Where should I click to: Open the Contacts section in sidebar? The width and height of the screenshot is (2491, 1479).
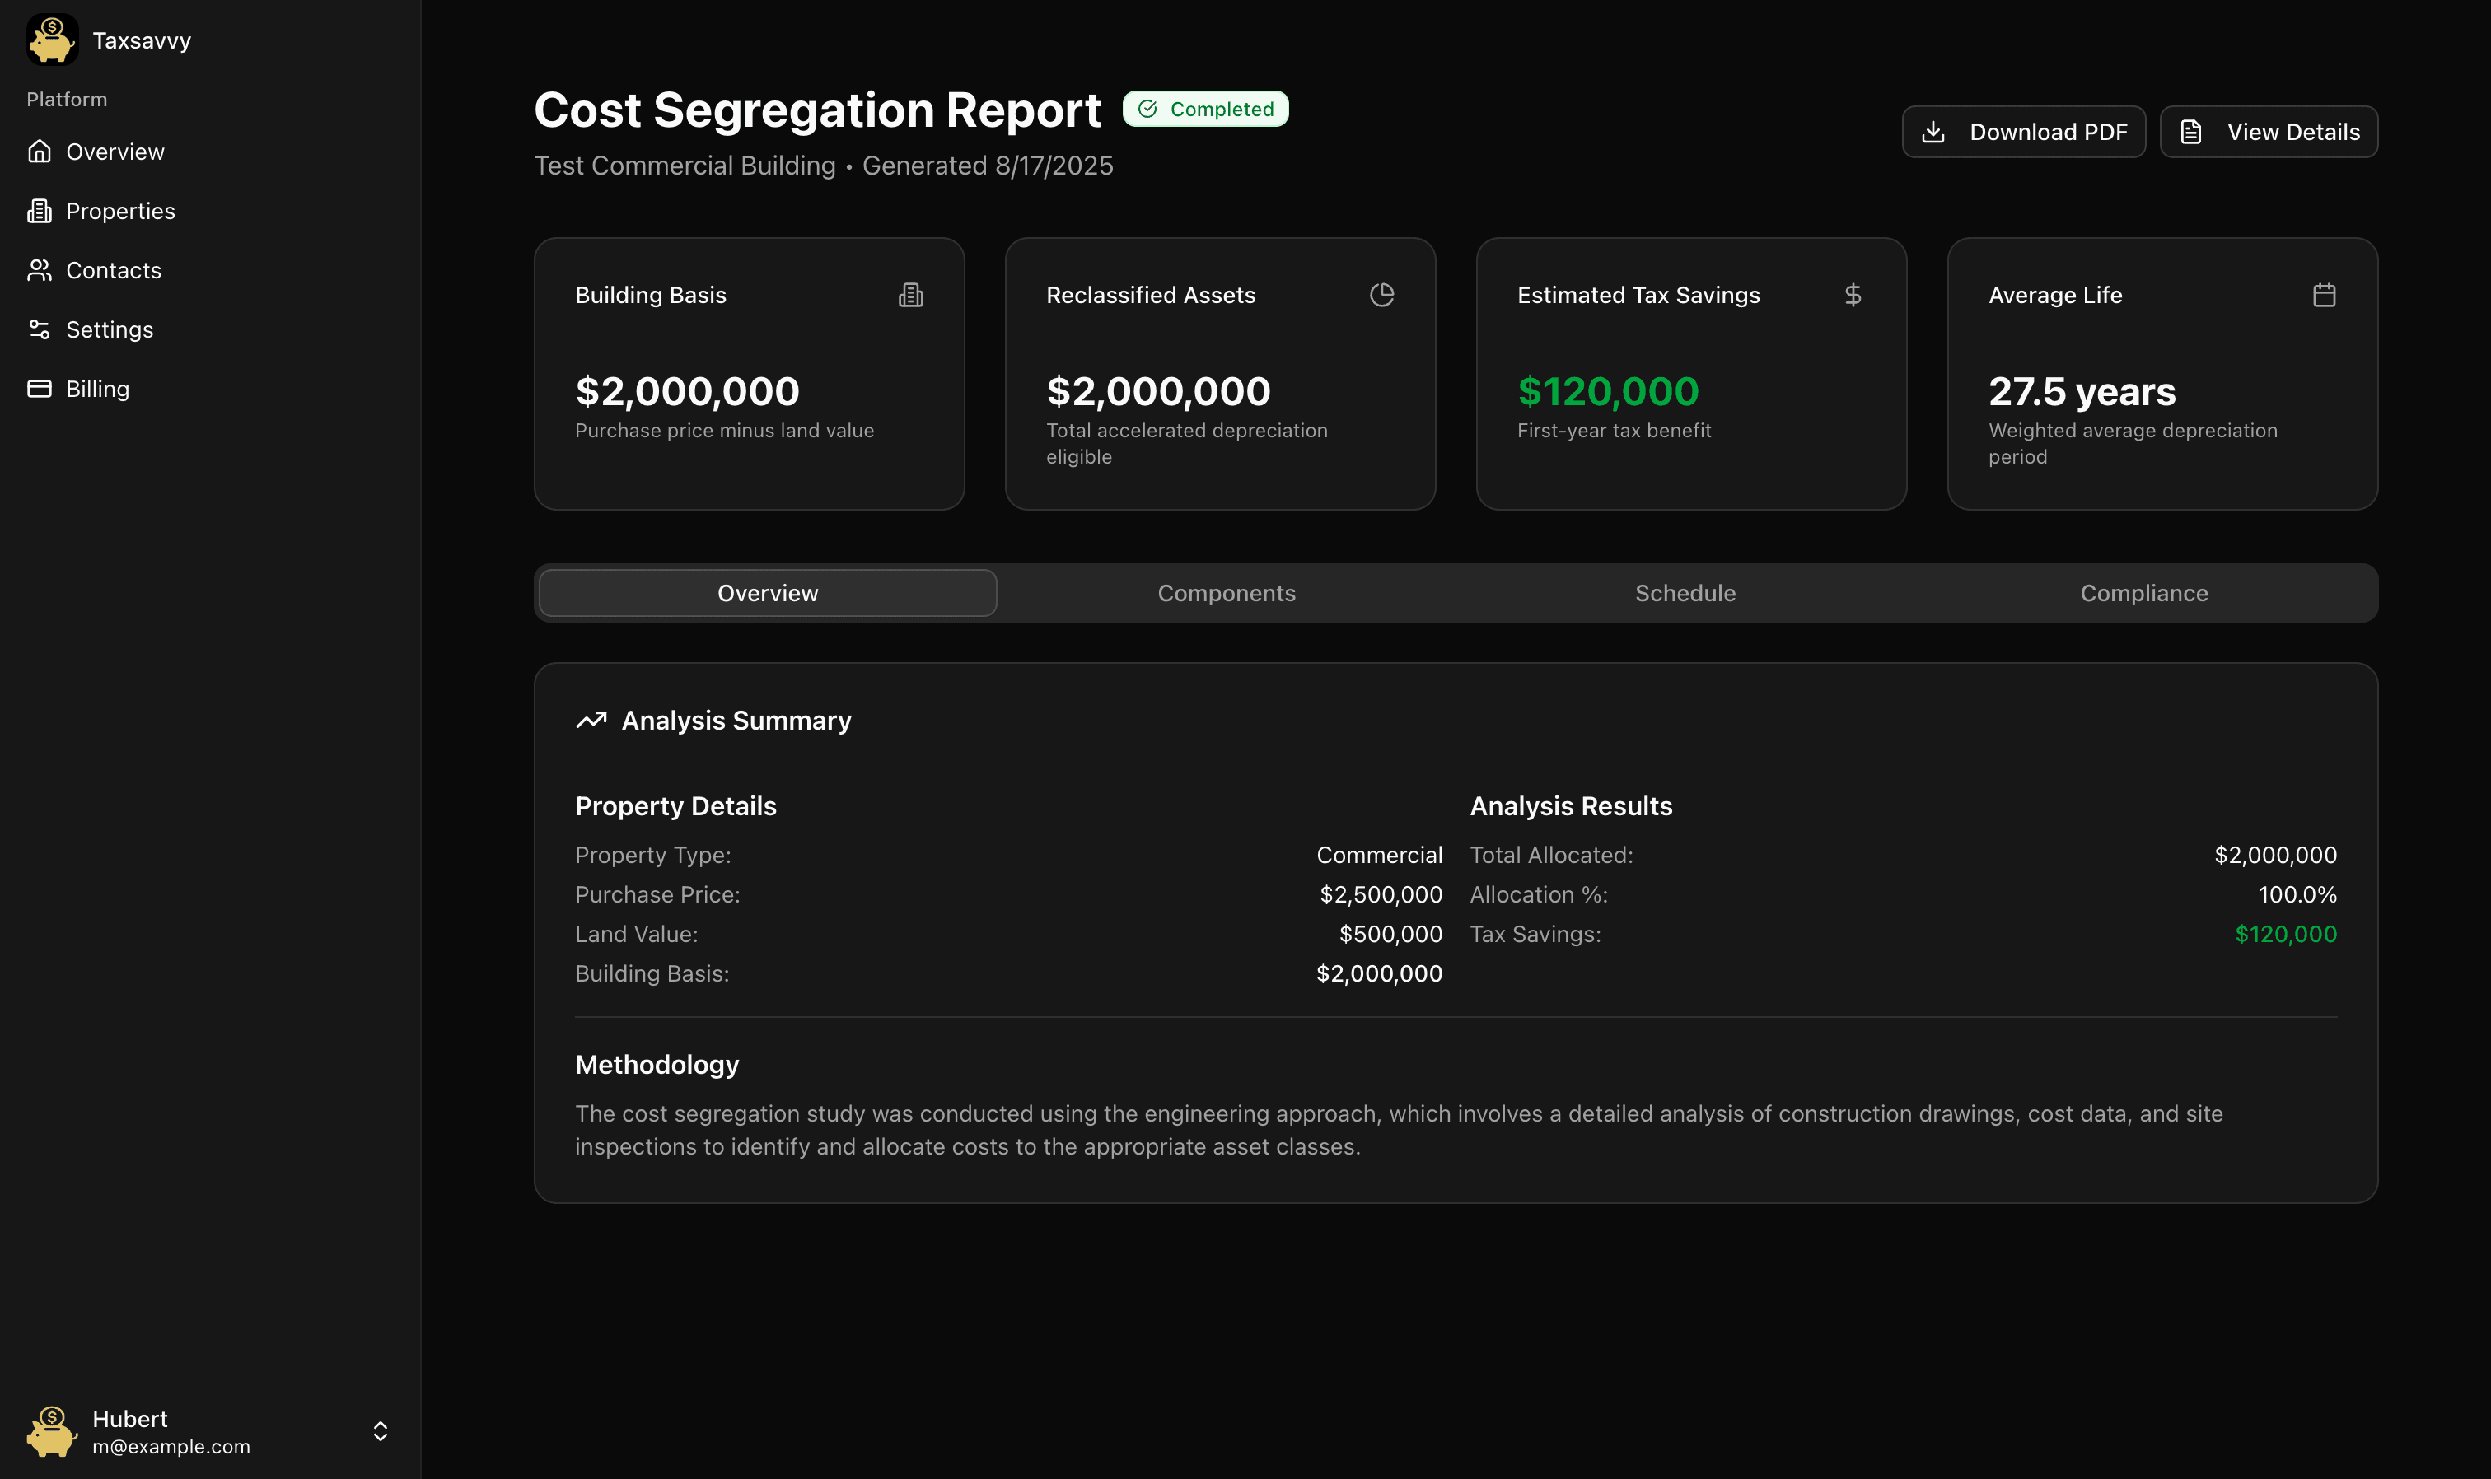[113, 270]
